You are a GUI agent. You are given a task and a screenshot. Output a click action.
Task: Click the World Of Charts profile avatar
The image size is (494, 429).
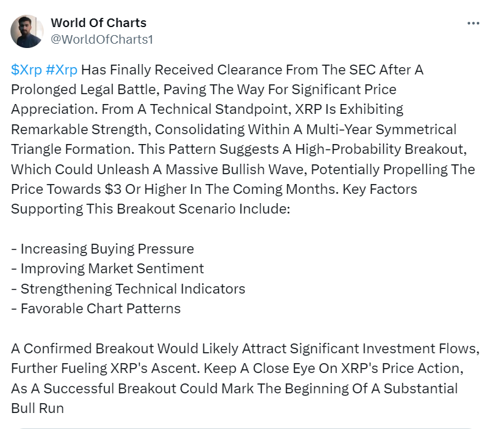coord(27,31)
